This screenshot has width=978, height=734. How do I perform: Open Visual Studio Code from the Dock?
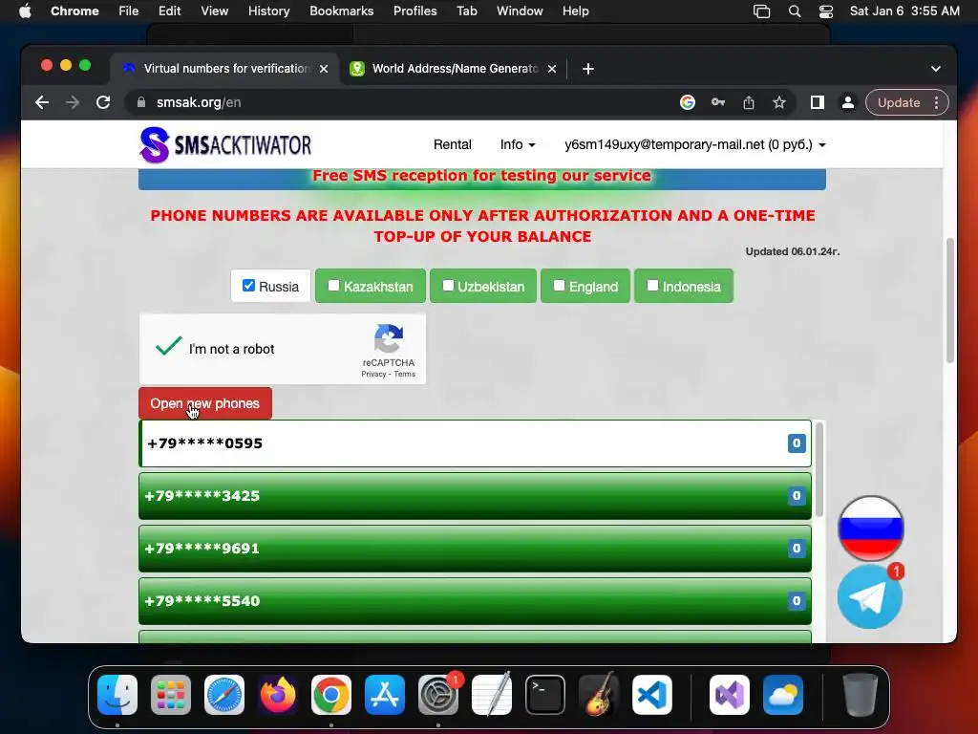(651, 695)
